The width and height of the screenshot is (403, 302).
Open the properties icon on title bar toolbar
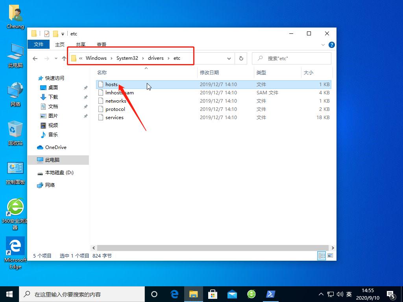(x=46, y=34)
